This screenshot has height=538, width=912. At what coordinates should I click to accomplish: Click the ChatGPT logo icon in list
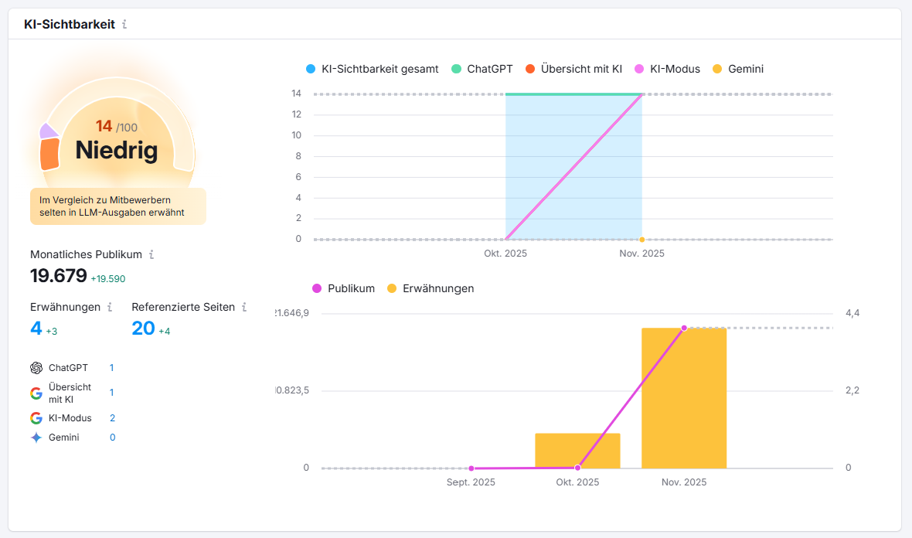pyautogui.click(x=36, y=368)
